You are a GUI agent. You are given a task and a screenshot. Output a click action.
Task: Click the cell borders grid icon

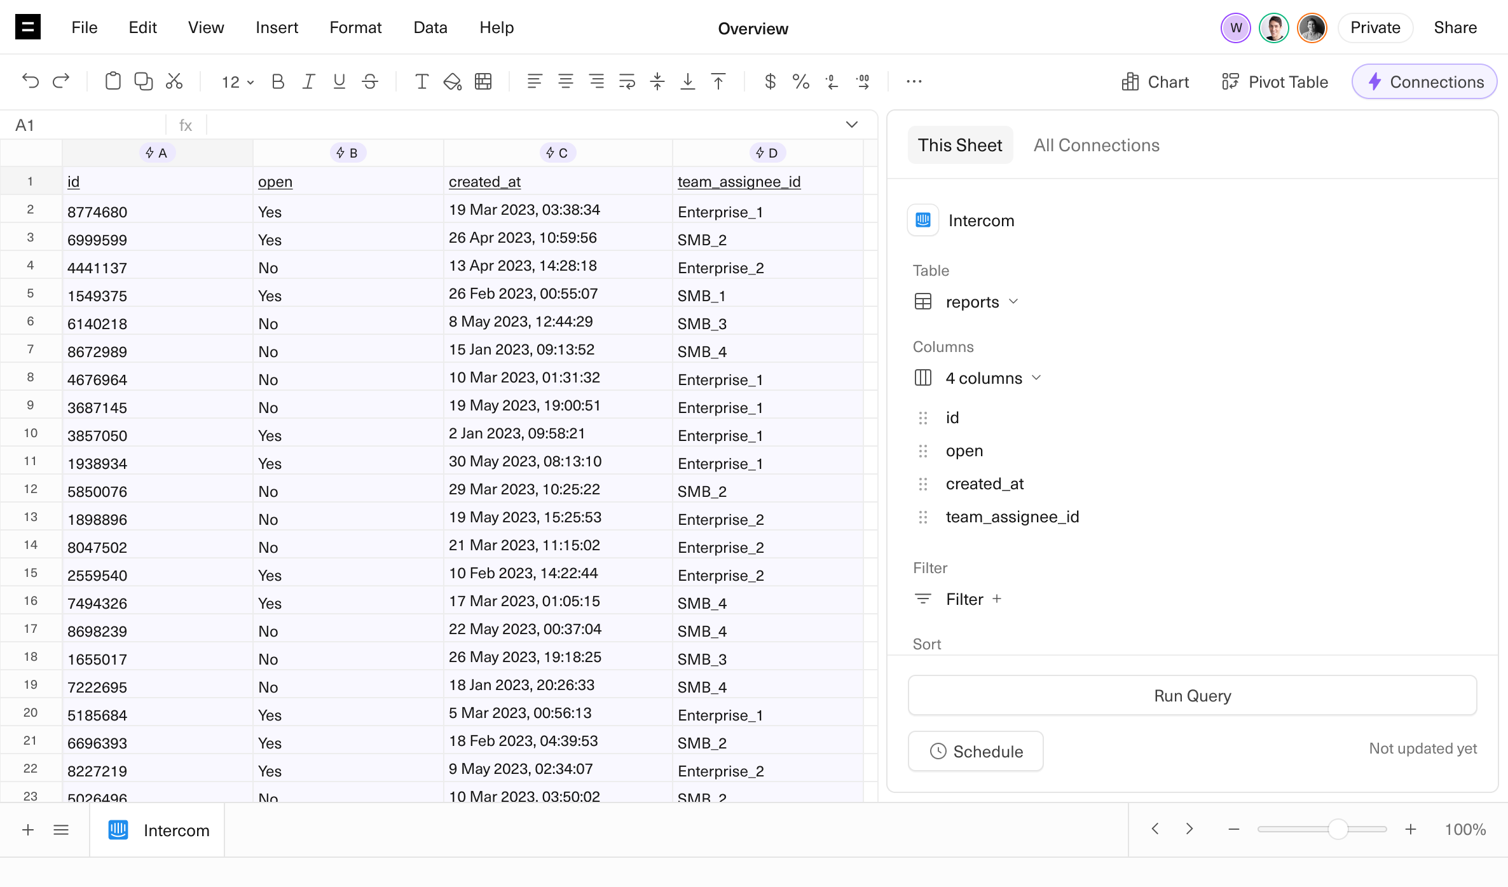point(483,81)
